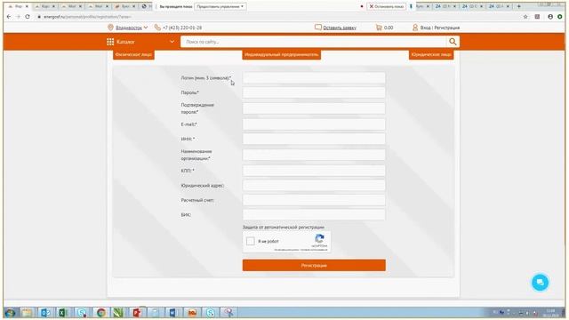Click the 'Вход | Регистрация' link
This screenshot has width=569, height=320.
click(x=440, y=28)
